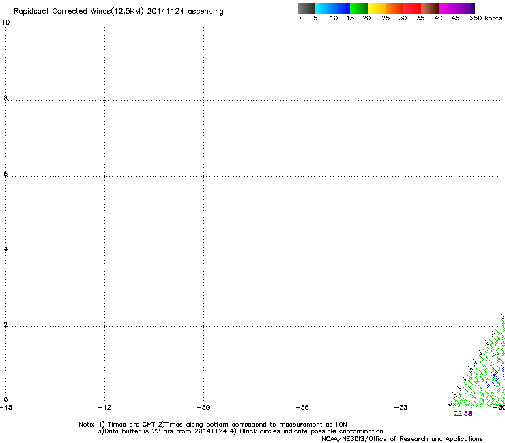Click the legend tick label '25'

point(386,18)
